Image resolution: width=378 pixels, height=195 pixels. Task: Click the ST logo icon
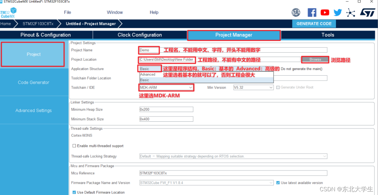pos(367,12)
